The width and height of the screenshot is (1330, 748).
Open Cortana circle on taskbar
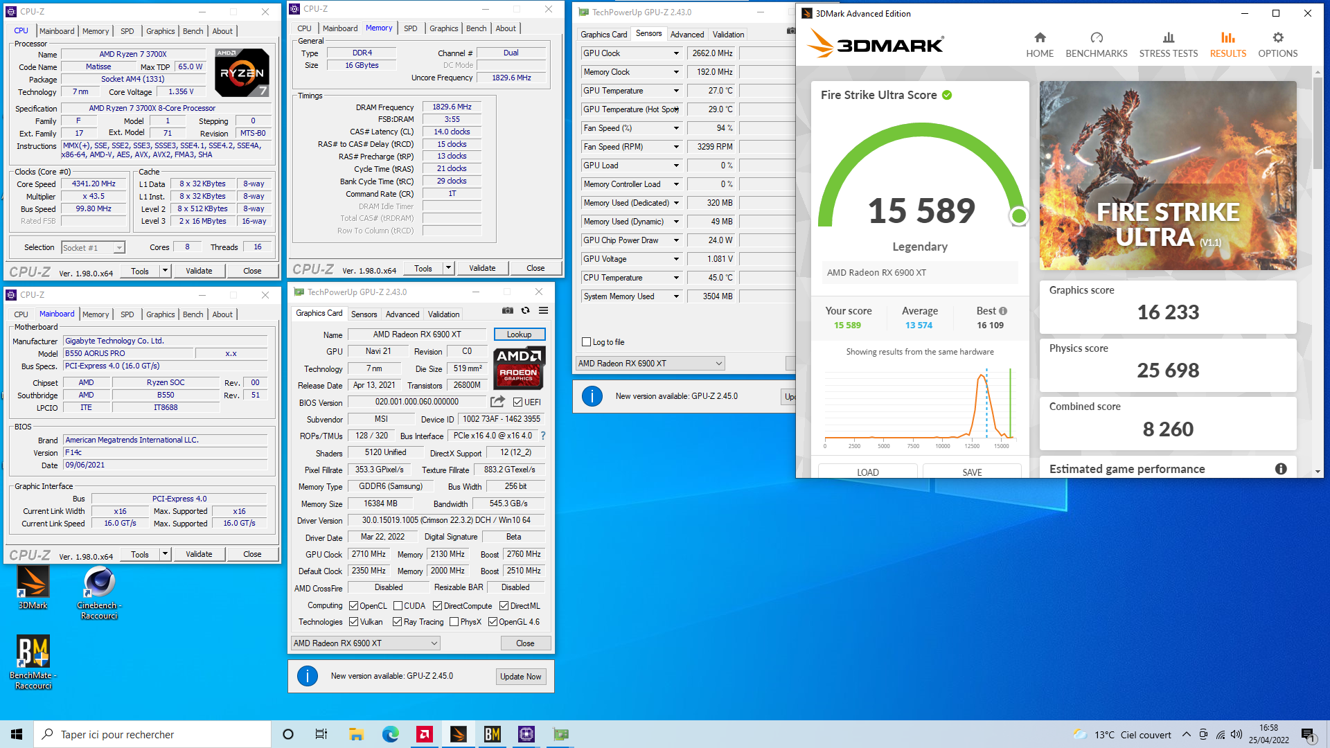(288, 734)
